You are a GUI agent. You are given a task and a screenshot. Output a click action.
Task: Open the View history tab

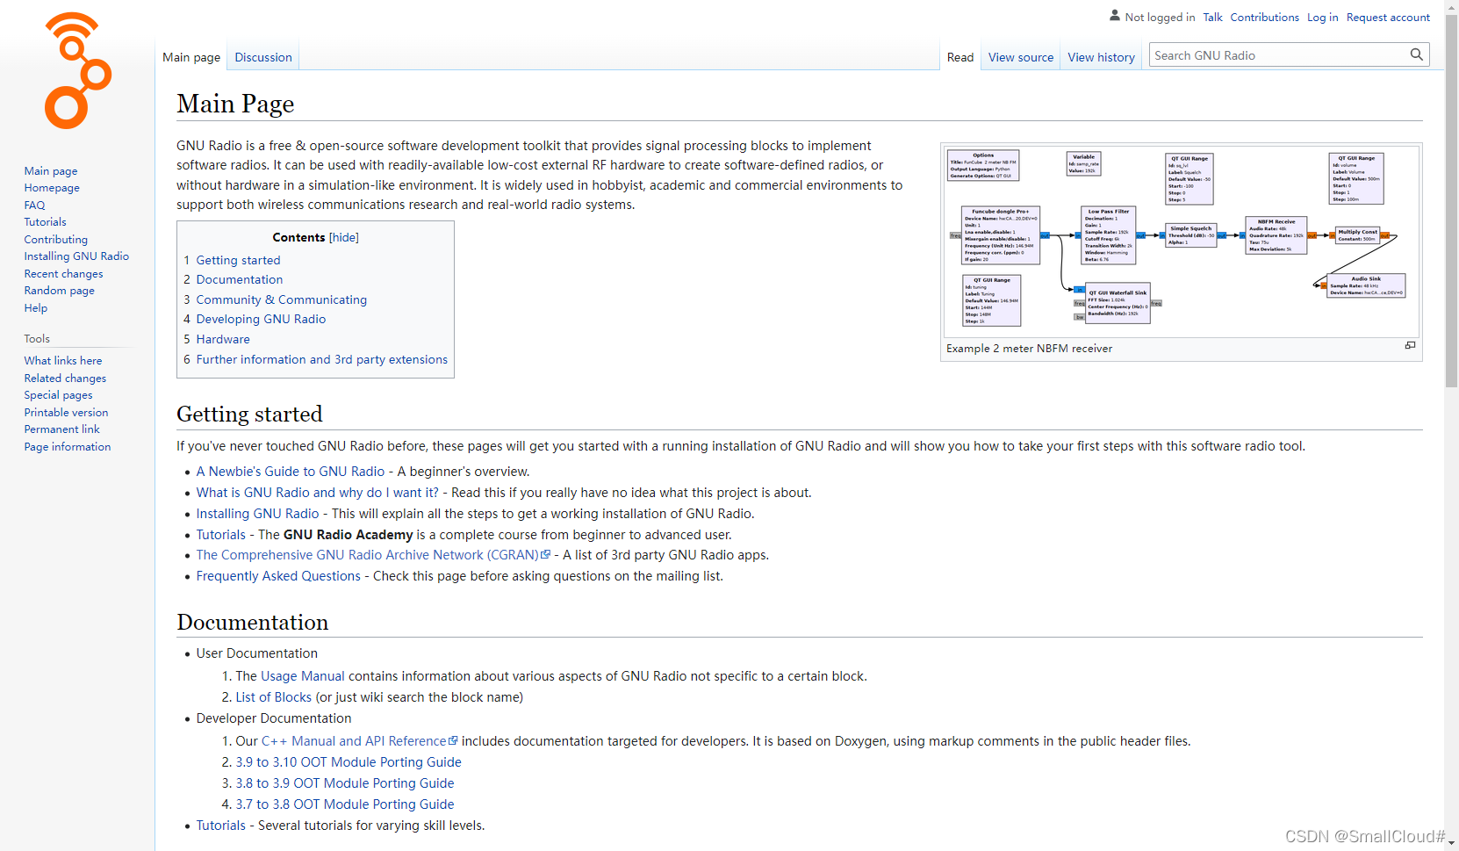(1101, 57)
